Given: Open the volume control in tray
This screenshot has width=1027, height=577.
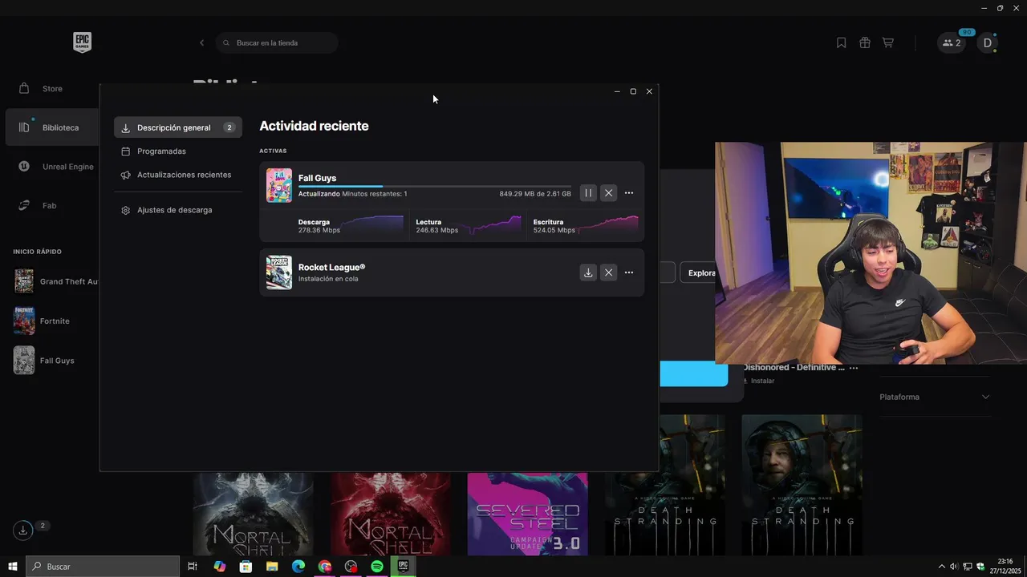Looking at the screenshot, I should pos(954,567).
